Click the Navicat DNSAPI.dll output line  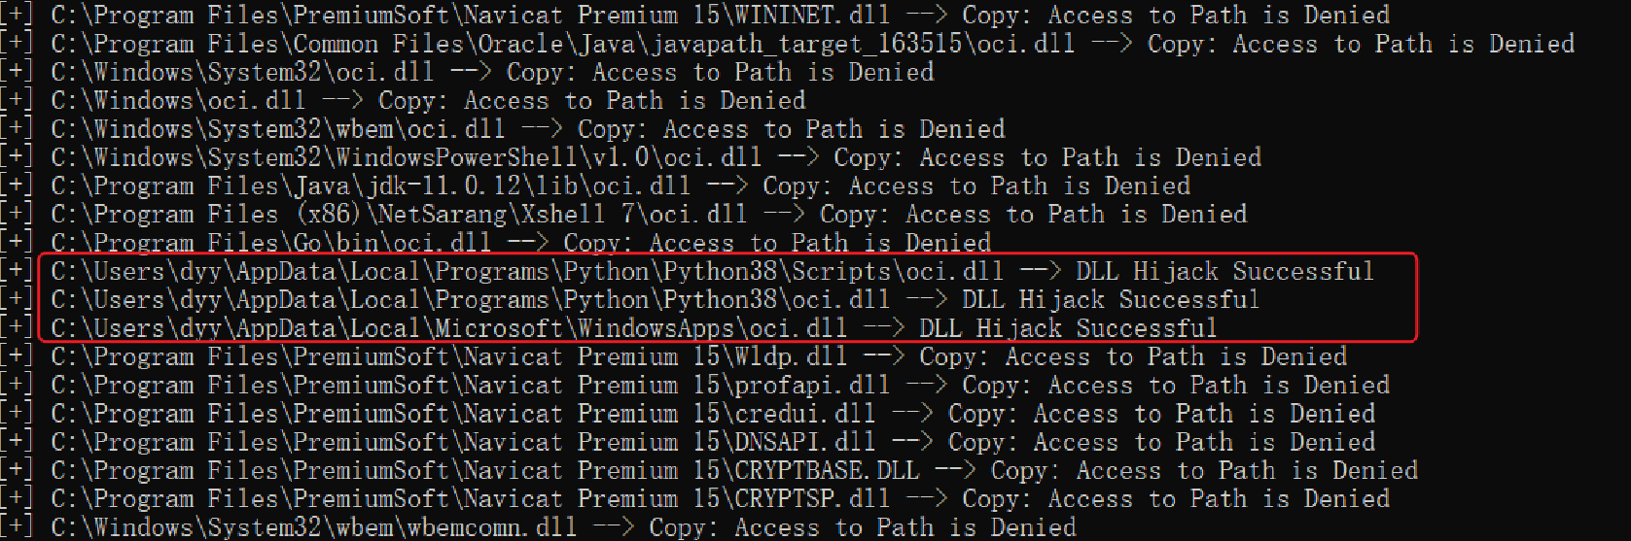[689, 442]
